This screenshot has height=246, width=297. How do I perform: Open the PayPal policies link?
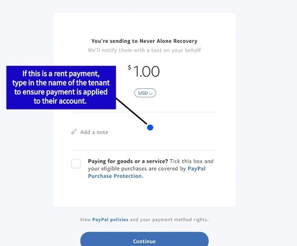(x=110, y=219)
